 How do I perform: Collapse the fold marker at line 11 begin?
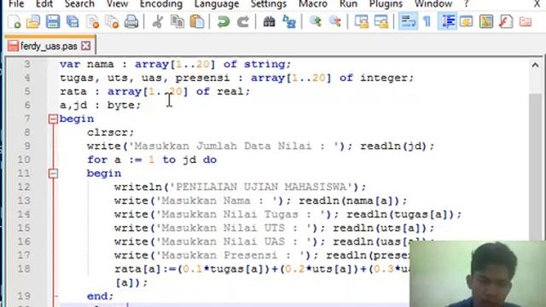tap(53, 173)
